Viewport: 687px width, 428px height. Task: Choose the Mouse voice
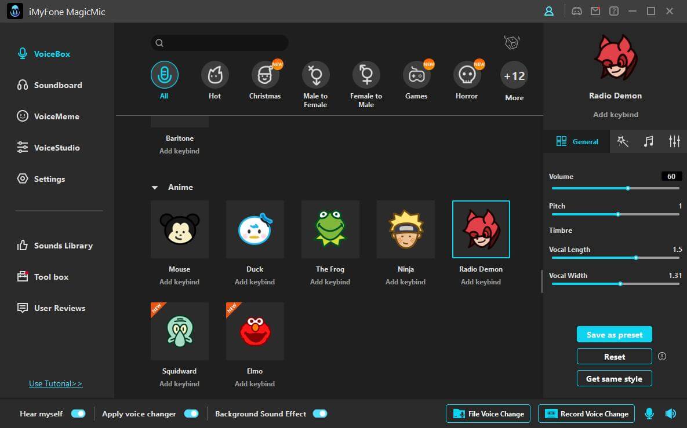180,229
